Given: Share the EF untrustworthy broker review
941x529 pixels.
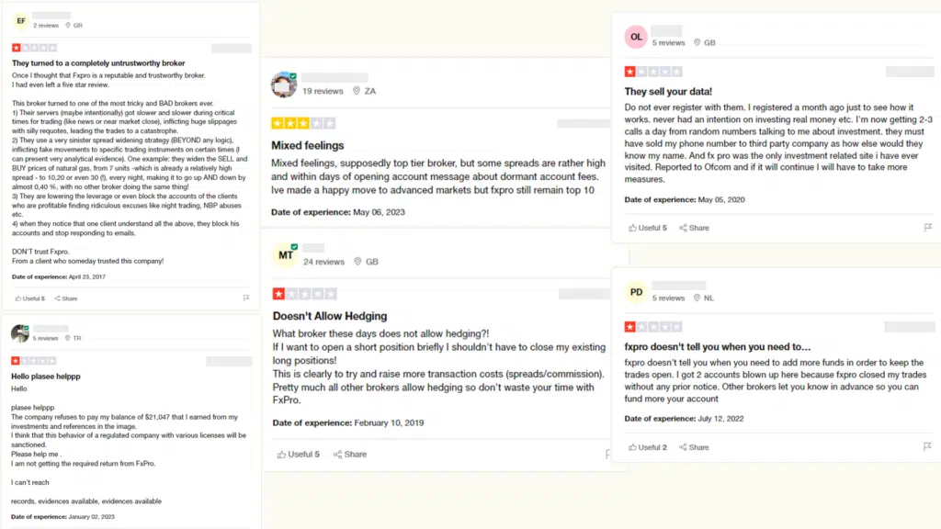Looking at the screenshot, I should 65,298.
